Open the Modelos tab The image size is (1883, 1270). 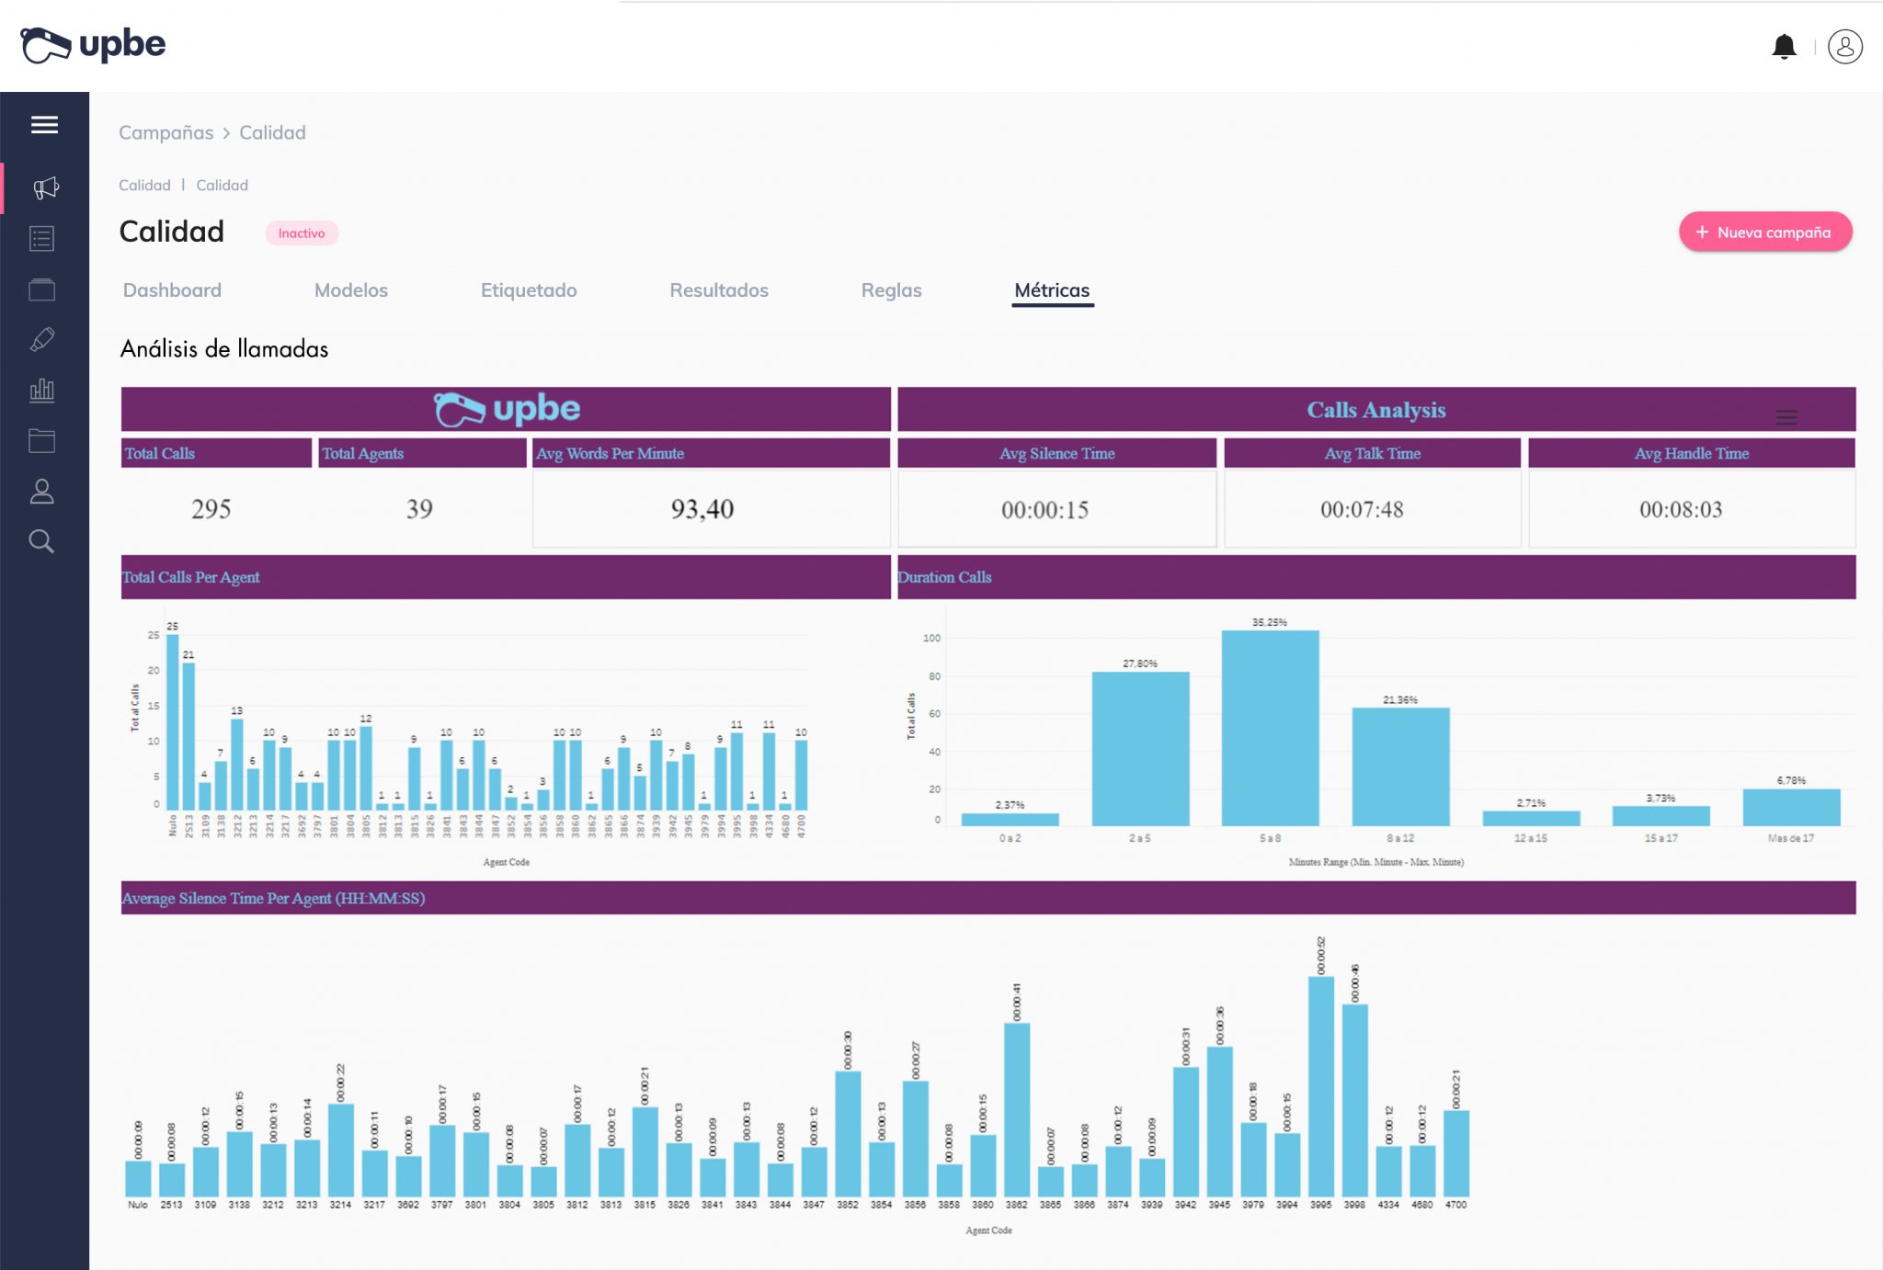350,290
